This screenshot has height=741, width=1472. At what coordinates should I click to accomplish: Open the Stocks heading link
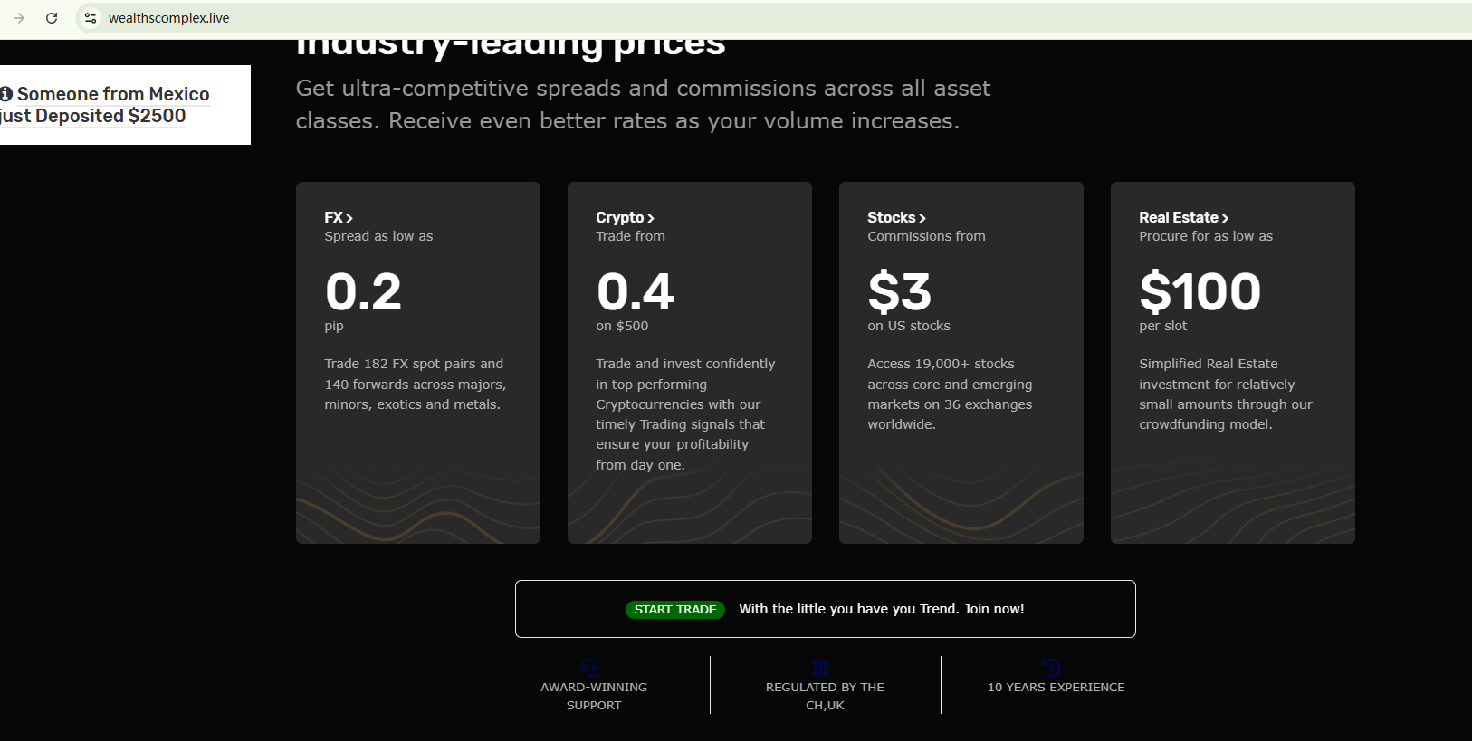[891, 217]
